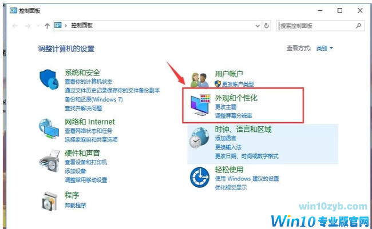Click the 调整屏幕分辨率 link
372x229 pixels.
(234, 116)
